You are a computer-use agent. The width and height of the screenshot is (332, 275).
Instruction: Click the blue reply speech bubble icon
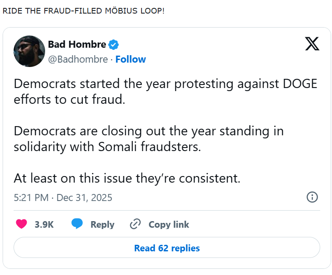77,224
